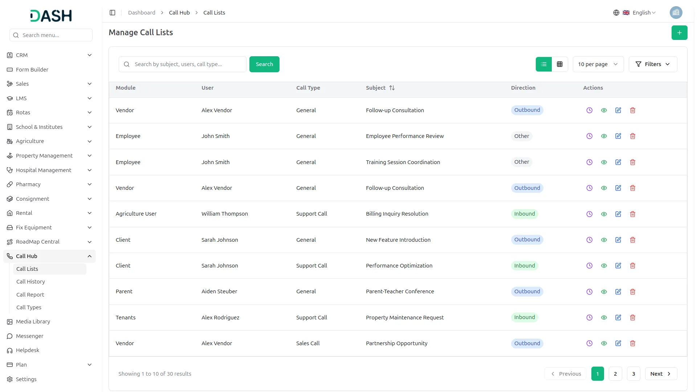Click the green Search button
The width and height of the screenshot is (697, 392).
click(264, 64)
